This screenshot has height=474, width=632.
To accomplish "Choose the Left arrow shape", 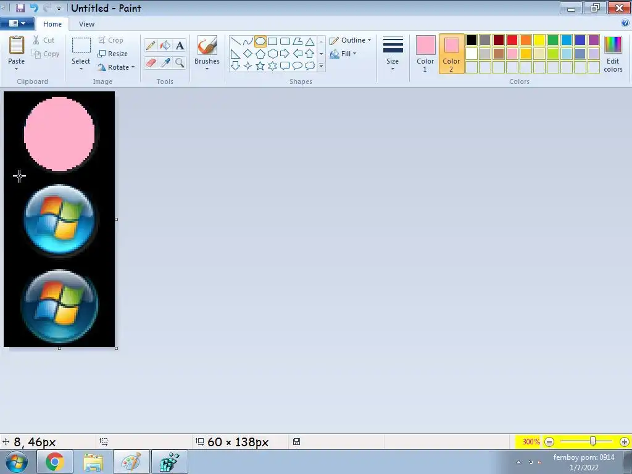I will 297,54.
